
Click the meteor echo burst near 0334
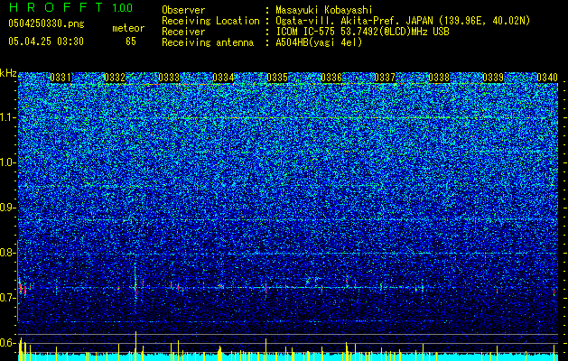click(x=219, y=286)
